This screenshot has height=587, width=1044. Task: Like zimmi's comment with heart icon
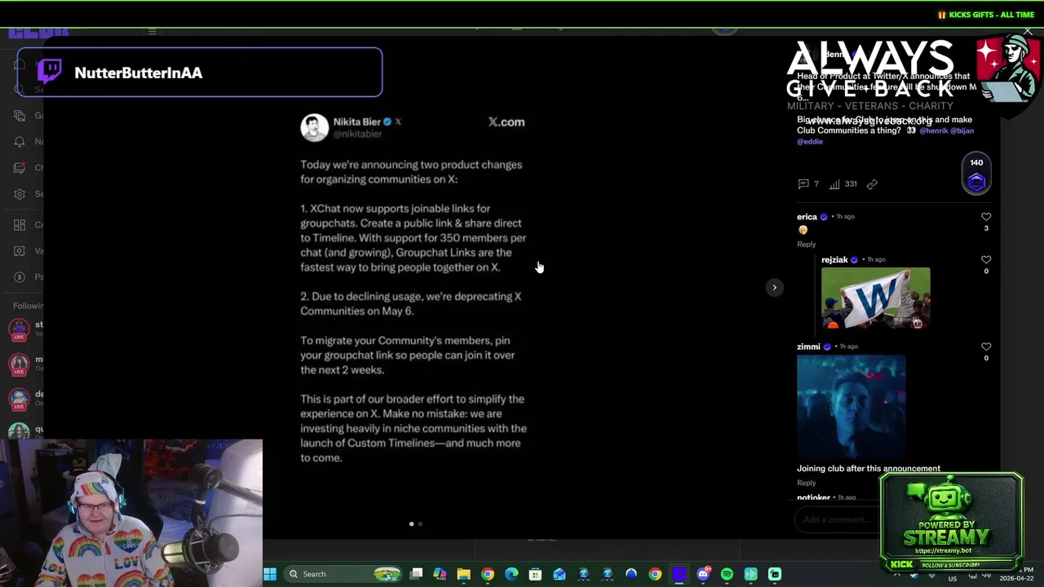click(986, 346)
